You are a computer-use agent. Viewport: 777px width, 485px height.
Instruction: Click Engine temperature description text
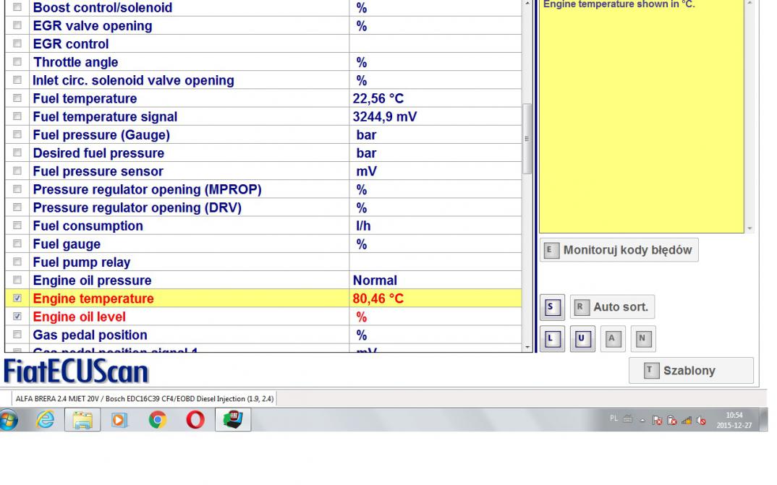tap(619, 4)
